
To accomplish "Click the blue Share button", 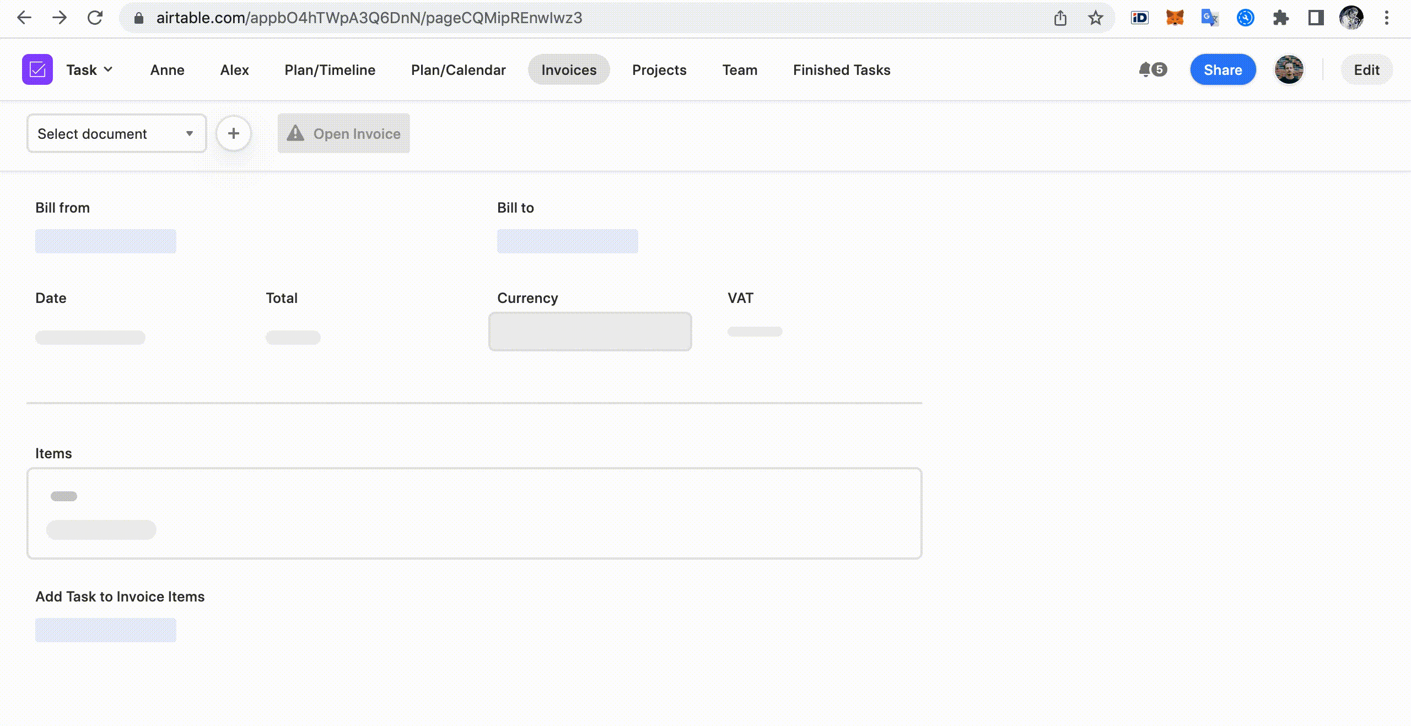I will coord(1222,69).
